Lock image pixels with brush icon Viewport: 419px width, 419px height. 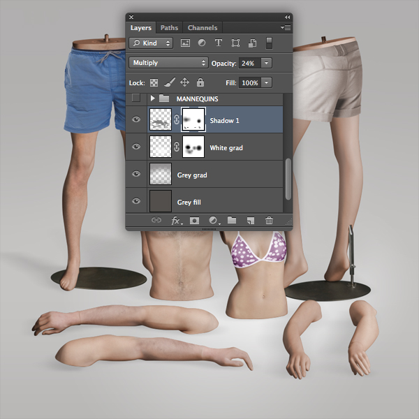(x=170, y=82)
